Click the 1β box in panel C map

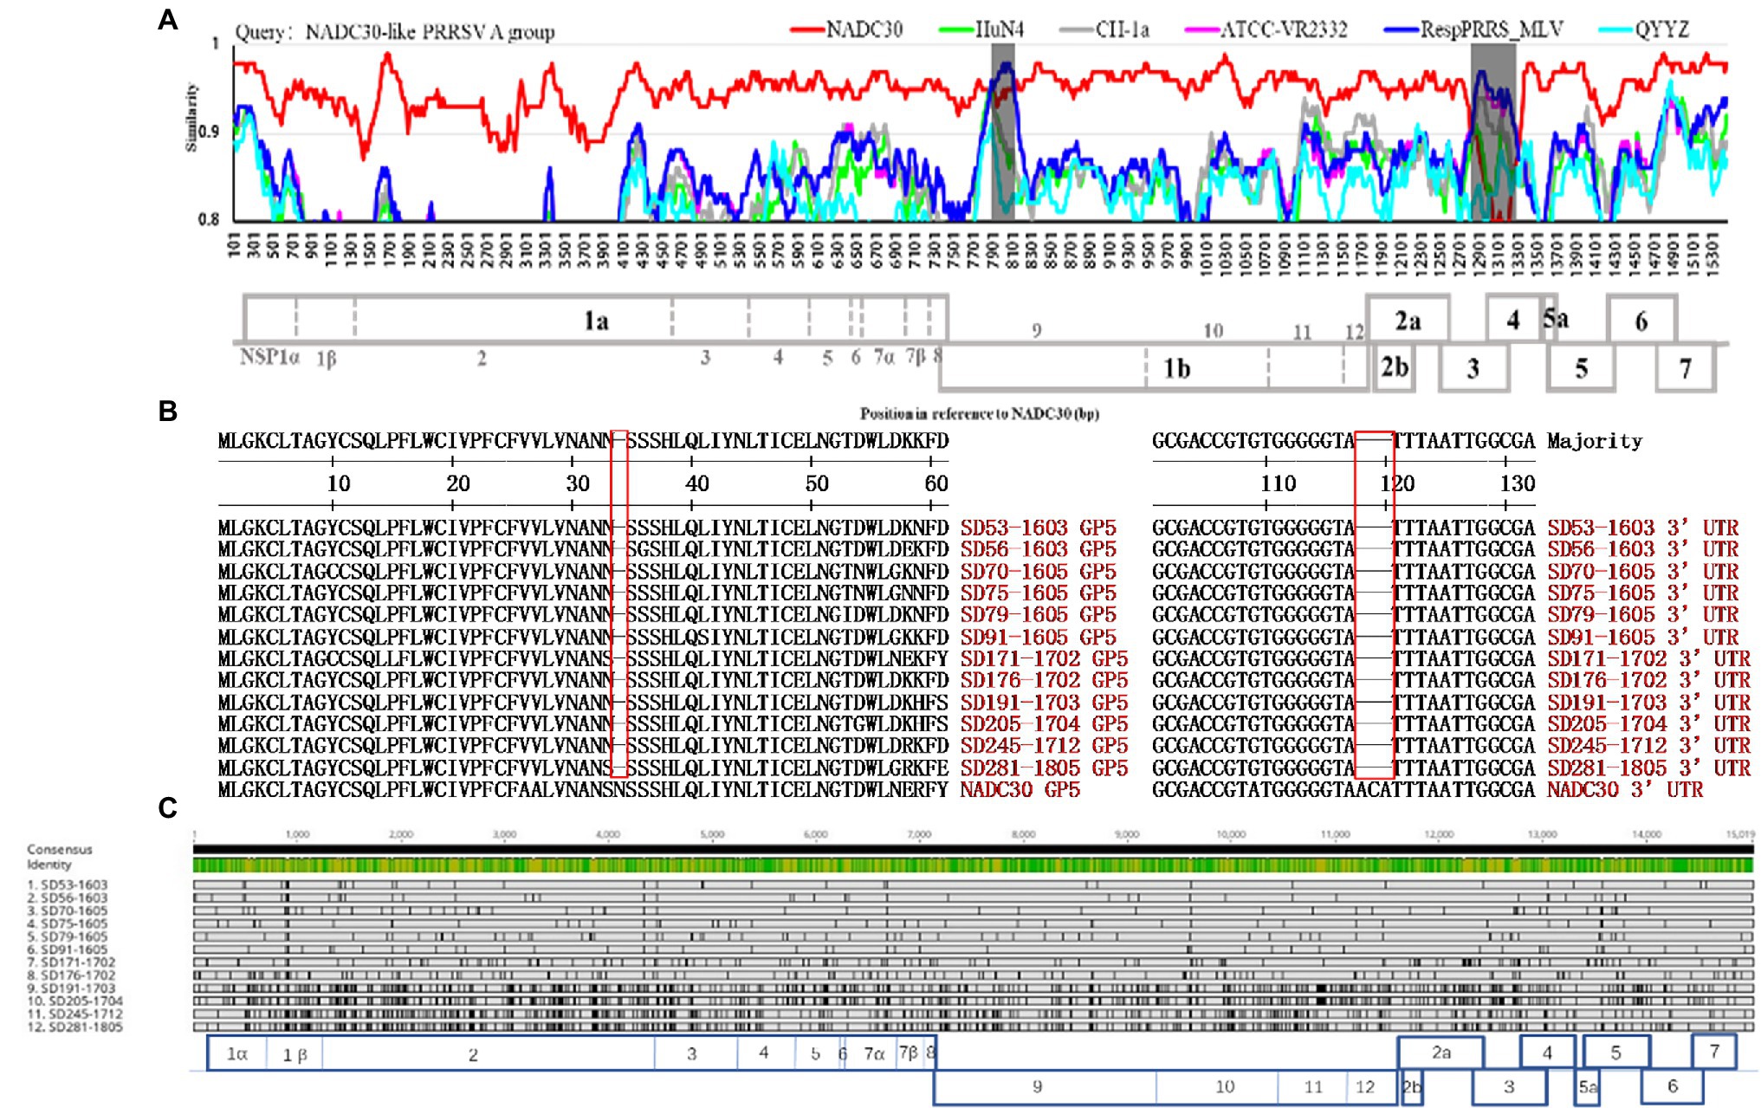click(295, 1053)
